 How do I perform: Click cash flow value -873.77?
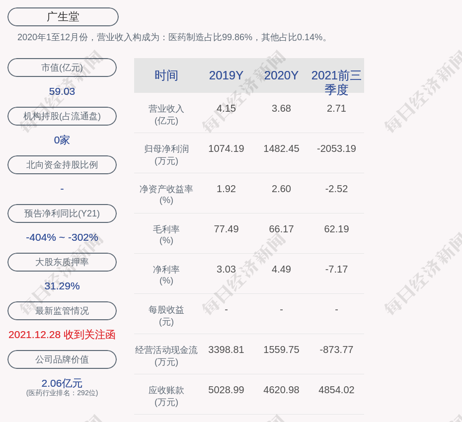[x=336, y=350]
